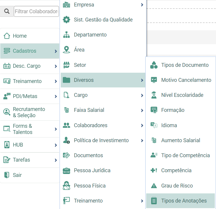Click the Idioma translation icon
Image resolution: width=216 pixels, height=209 pixels.
(x=154, y=125)
